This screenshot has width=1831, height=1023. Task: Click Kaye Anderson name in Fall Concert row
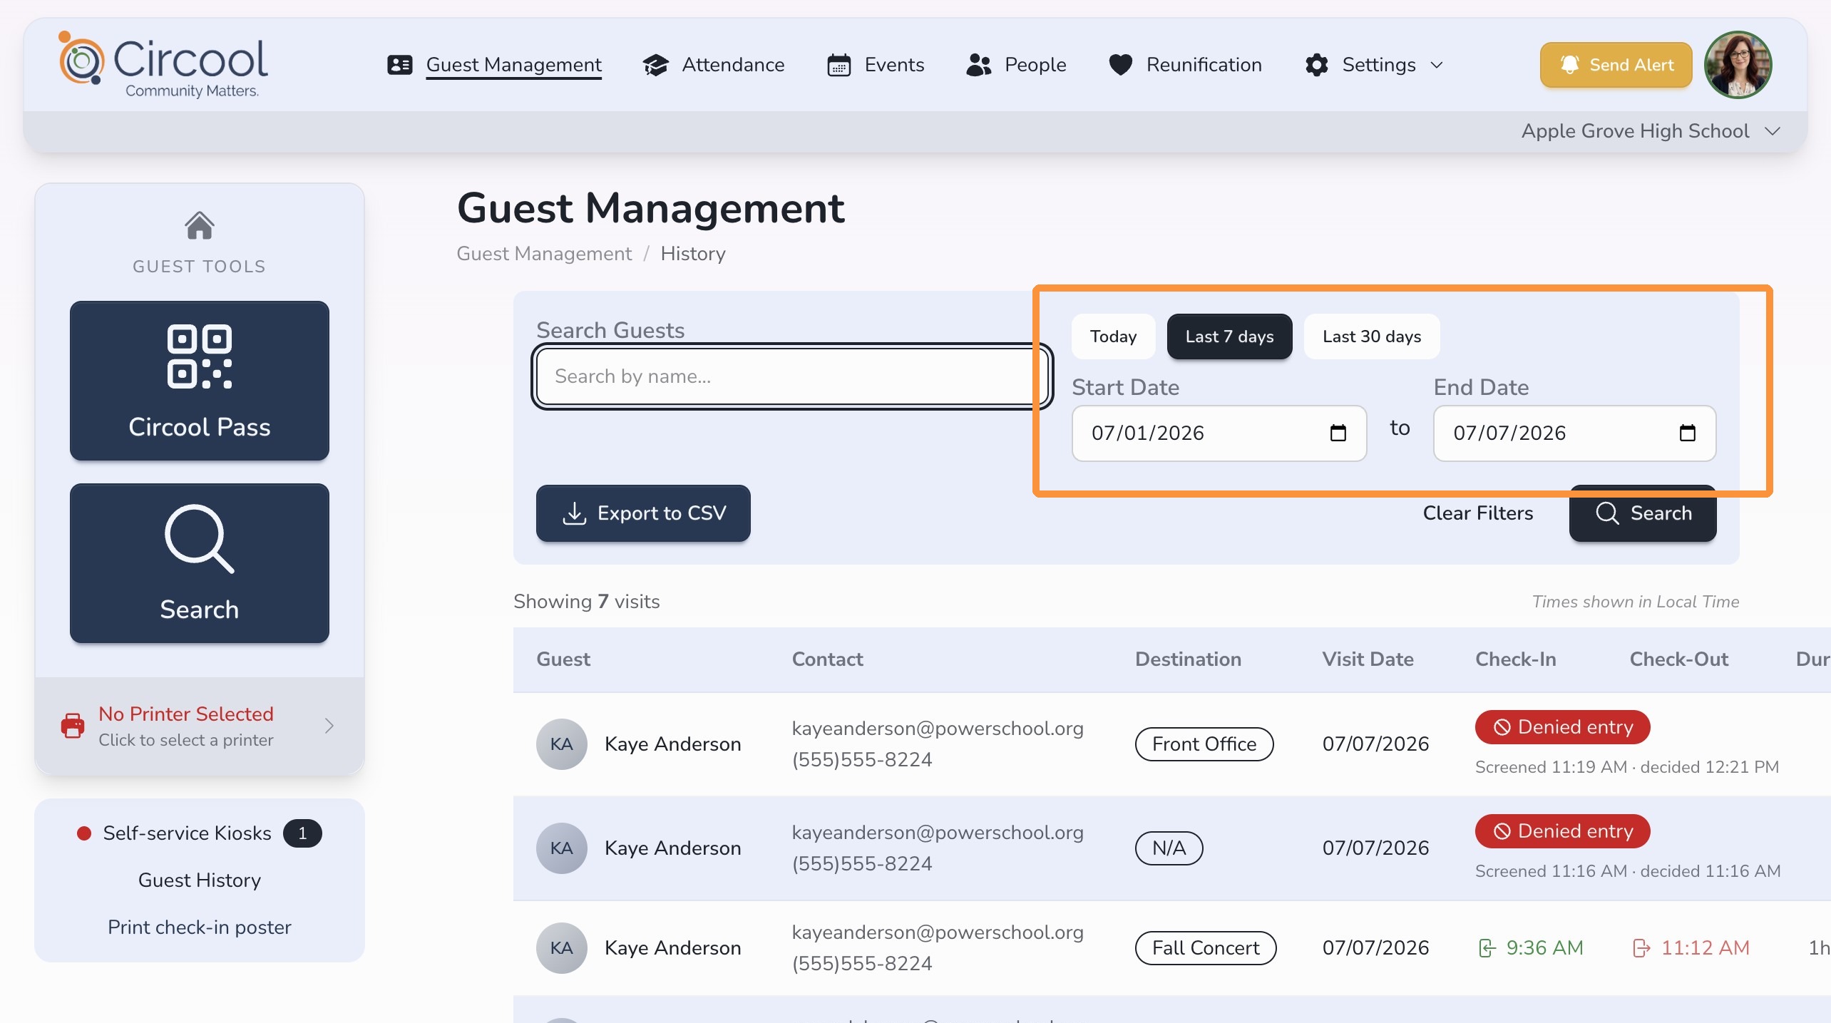[x=672, y=948]
